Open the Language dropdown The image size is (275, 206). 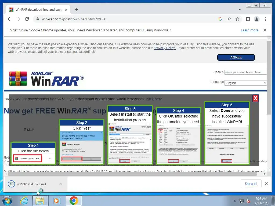245,83
